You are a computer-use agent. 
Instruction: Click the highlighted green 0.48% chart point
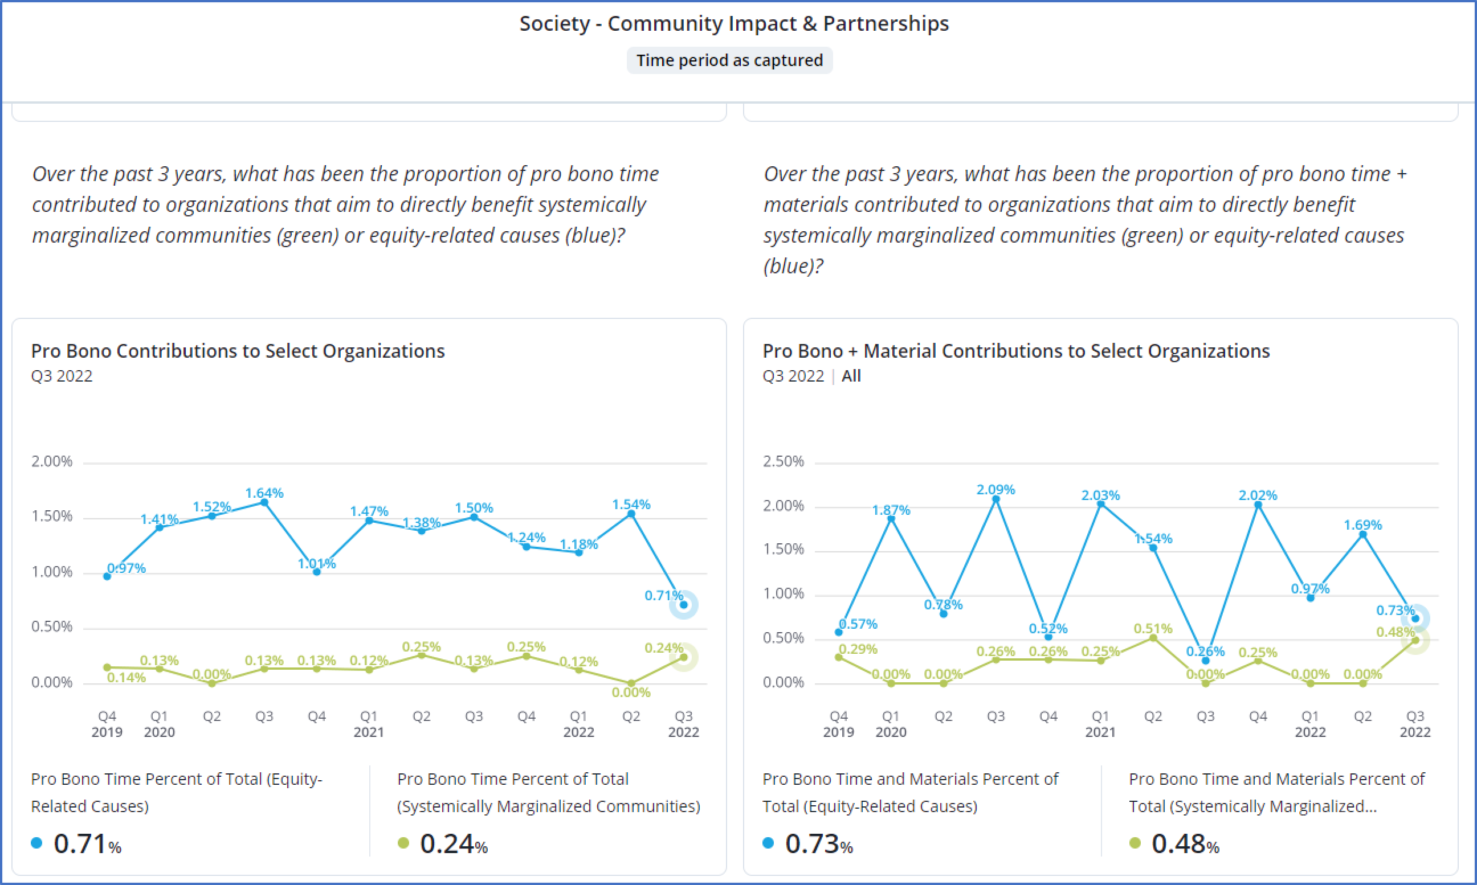1415,641
